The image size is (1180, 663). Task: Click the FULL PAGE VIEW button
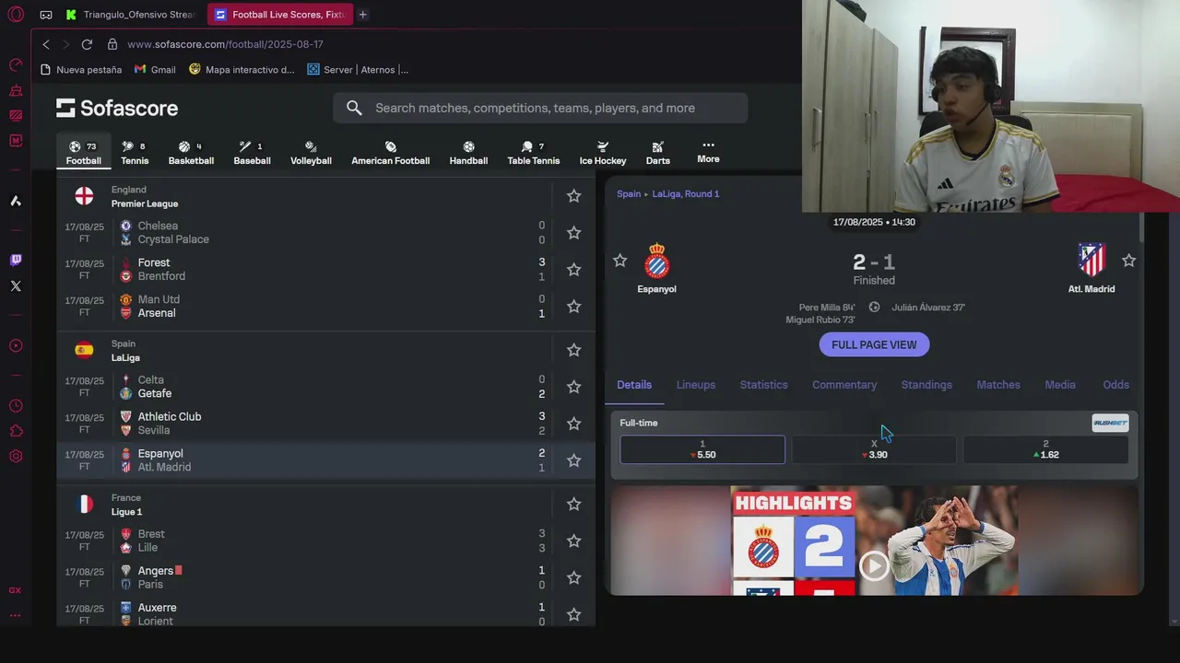click(874, 344)
